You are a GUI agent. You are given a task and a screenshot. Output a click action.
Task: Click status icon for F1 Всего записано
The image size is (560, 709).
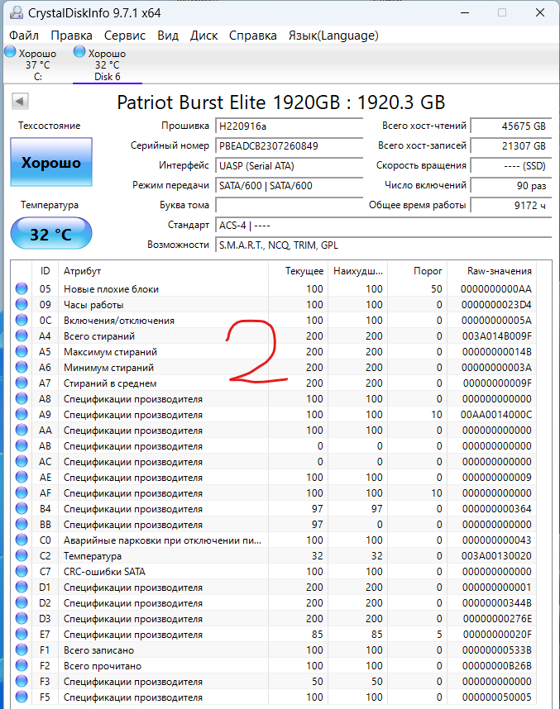tap(22, 650)
